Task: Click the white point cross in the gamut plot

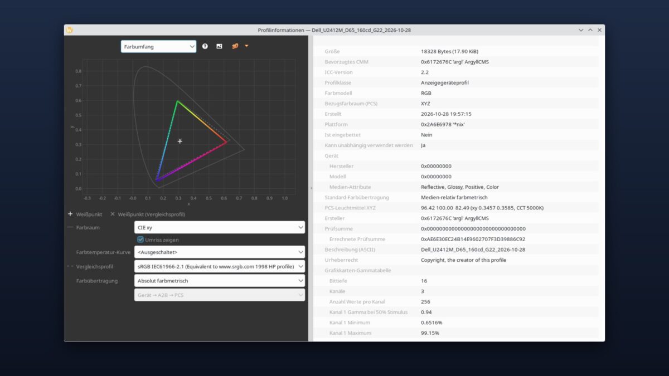Action: tap(180, 141)
